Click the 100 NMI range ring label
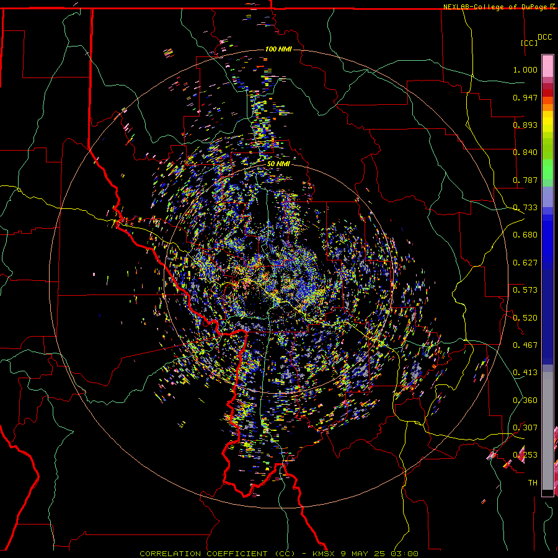Screen dimensions: 558x558 coord(278,49)
